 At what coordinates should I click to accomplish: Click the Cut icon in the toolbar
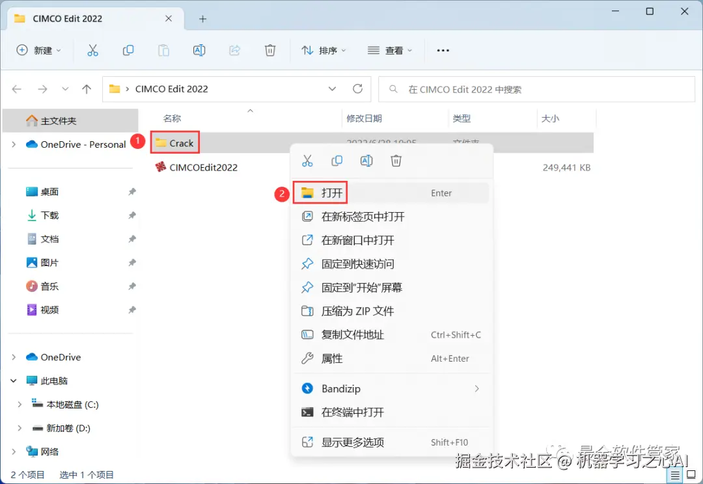click(x=92, y=50)
